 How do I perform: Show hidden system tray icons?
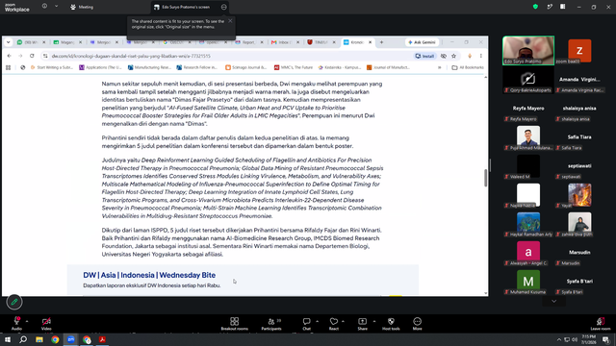559,339
